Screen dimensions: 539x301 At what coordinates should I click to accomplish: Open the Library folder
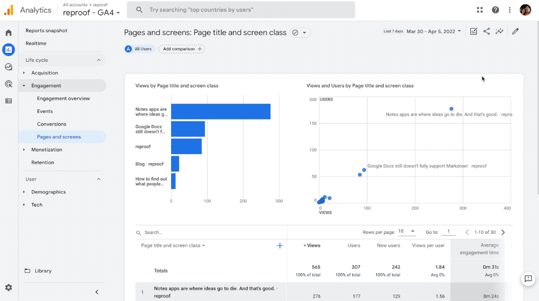click(x=38, y=271)
